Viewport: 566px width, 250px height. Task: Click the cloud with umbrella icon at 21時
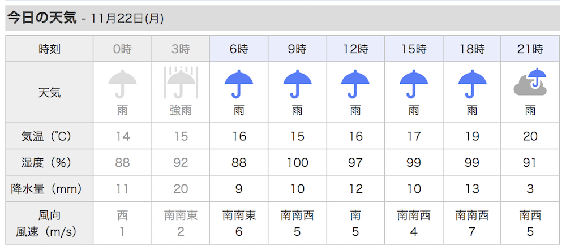(530, 82)
